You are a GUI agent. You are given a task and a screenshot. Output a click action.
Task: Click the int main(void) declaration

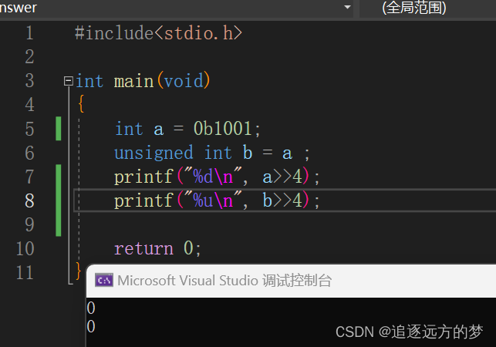click(143, 81)
